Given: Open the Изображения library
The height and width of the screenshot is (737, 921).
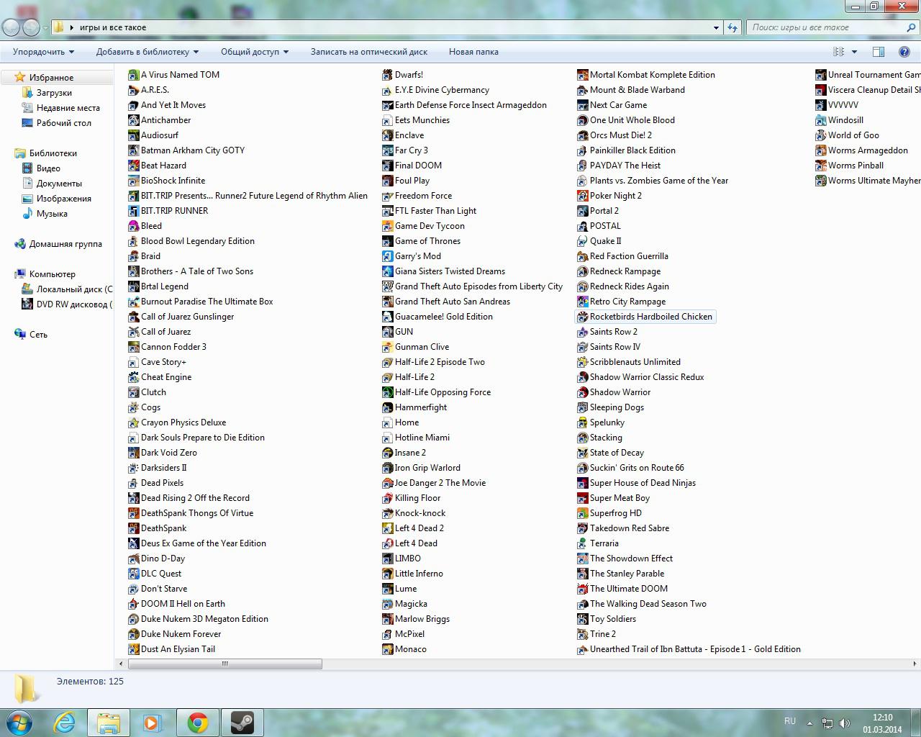Looking at the screenshot, I should pos(63,199).
